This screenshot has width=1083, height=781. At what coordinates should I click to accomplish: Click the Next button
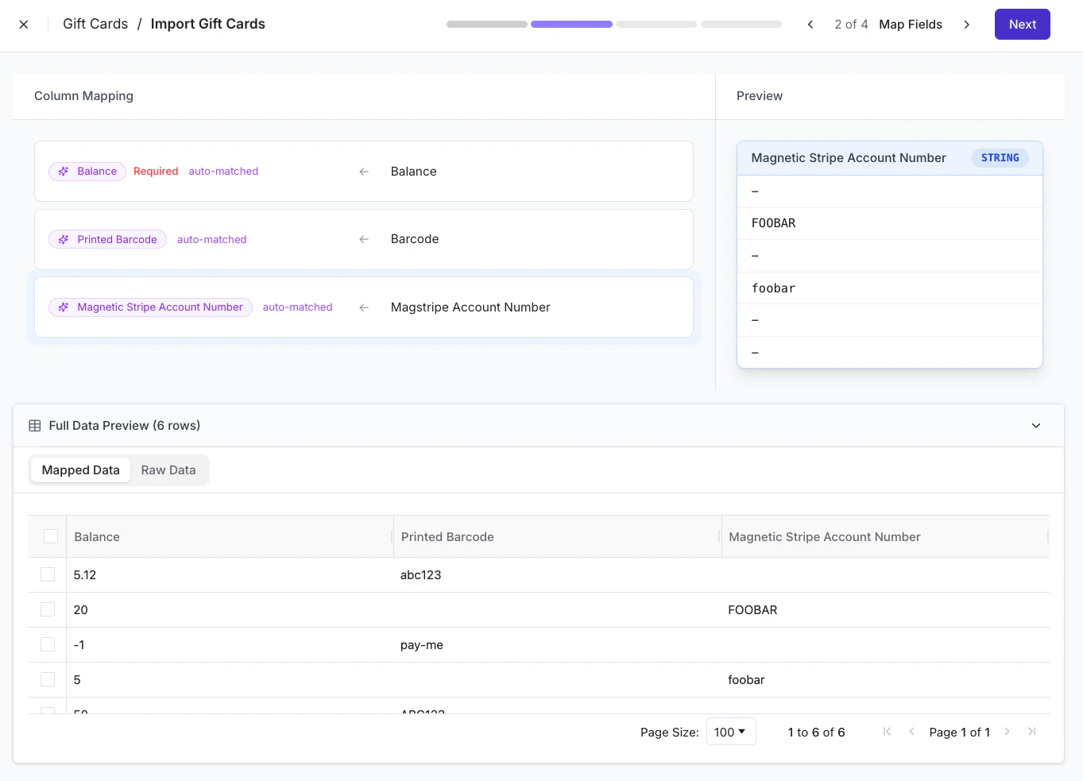(1022, 25)
